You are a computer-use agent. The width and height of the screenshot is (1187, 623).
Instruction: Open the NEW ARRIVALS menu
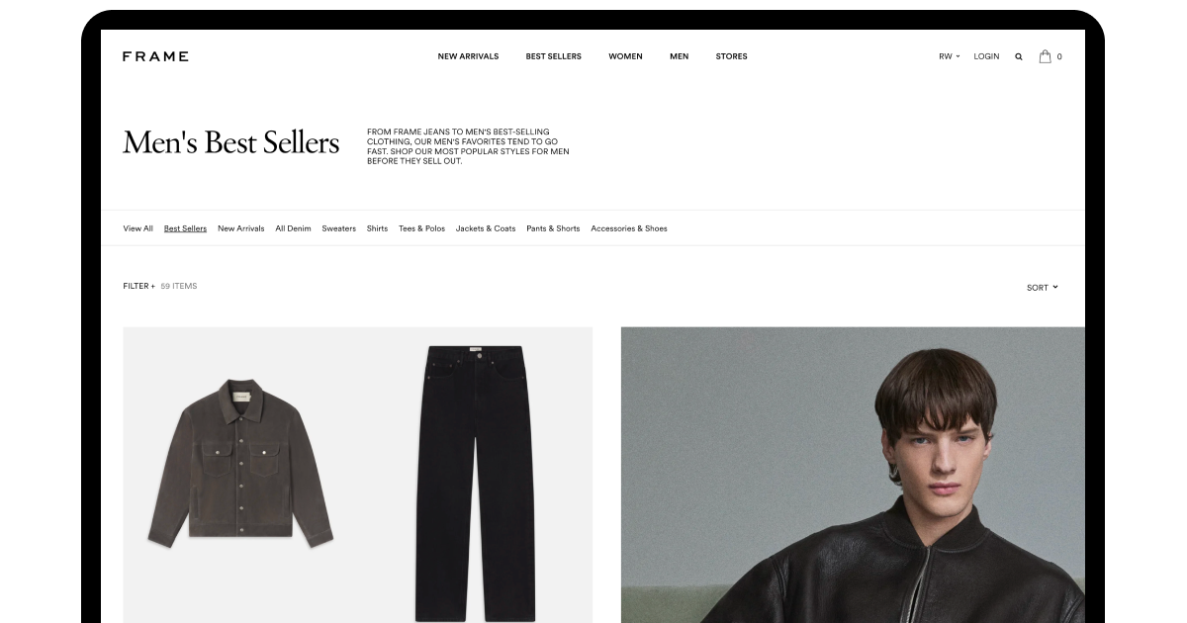(x=468, y=56)
